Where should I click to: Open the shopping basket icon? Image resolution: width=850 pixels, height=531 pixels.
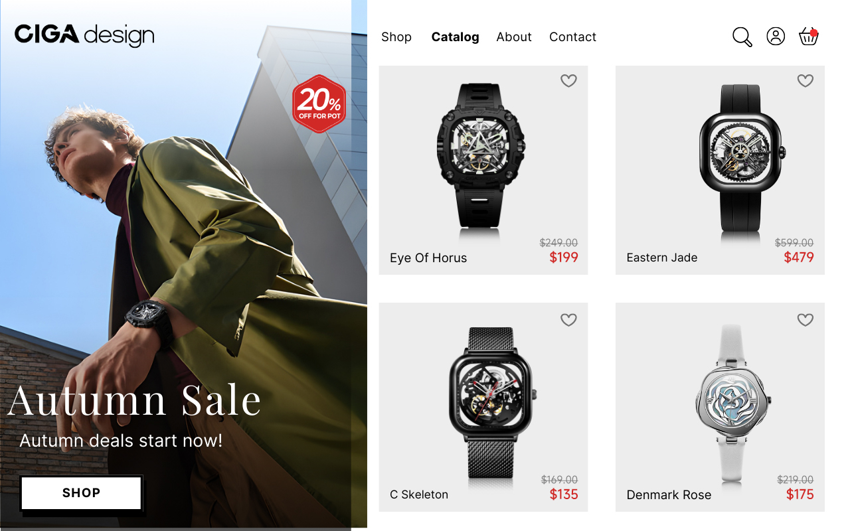point(808,36)
